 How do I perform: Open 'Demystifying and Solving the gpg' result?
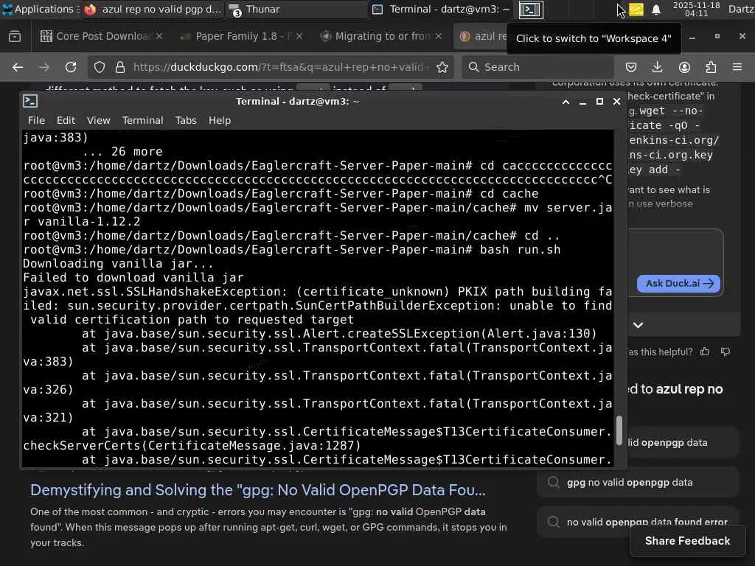pos(258,490)
